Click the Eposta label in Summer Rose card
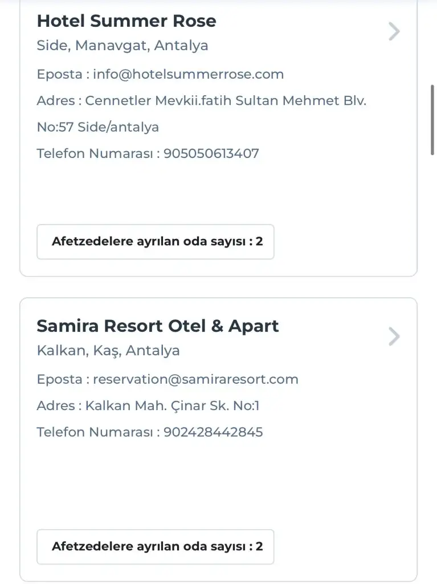Viewport: 437px width, 584px height. point(59,74)
